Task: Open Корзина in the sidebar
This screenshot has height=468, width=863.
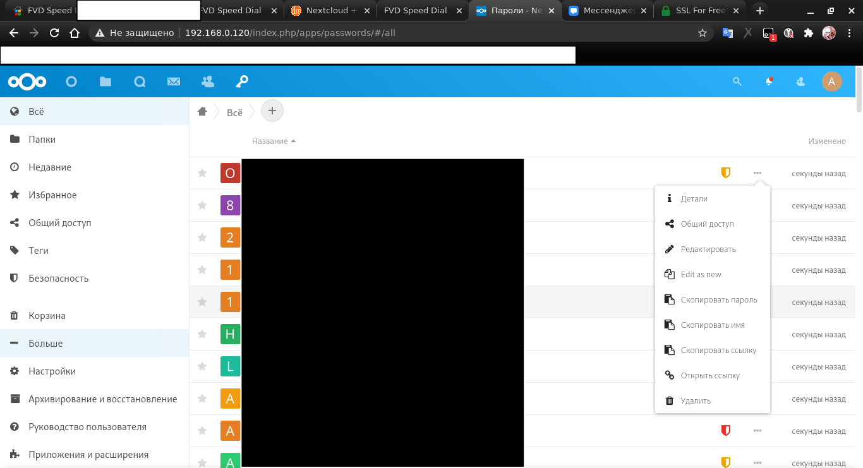Action: (x=47, y=316)
